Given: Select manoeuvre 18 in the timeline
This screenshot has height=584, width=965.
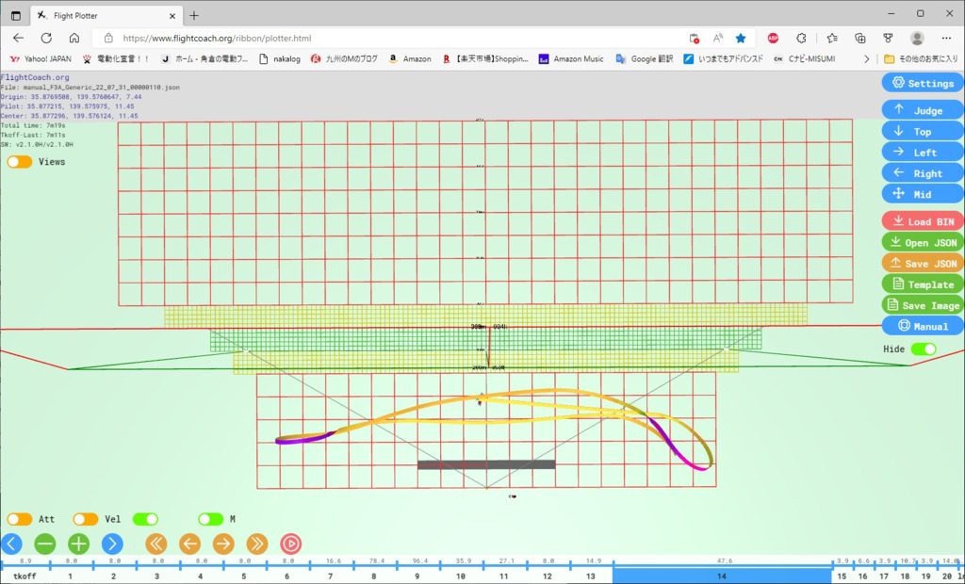Looking at the screenshot, I should pyautogui.click(x=905, y=576).
